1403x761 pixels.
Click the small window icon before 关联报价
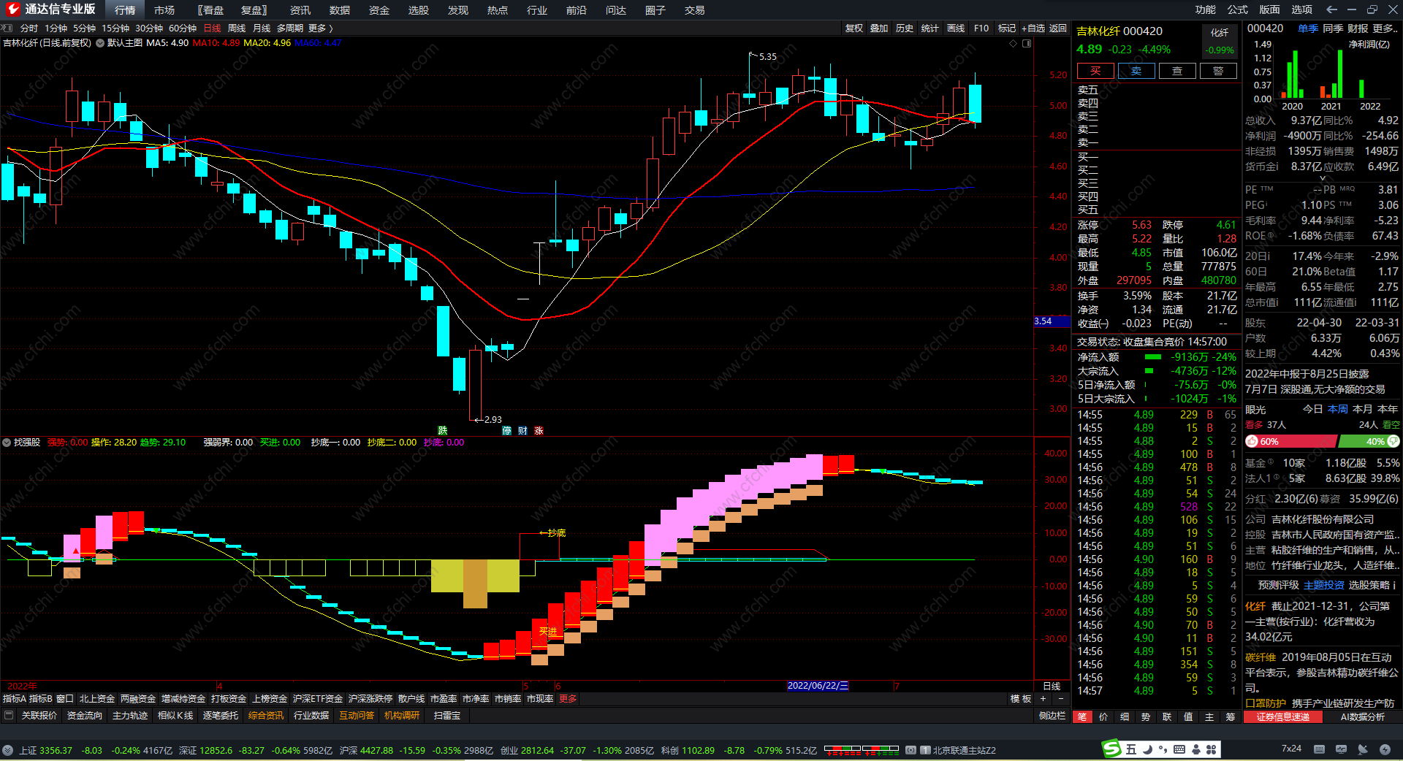[9, 716]
